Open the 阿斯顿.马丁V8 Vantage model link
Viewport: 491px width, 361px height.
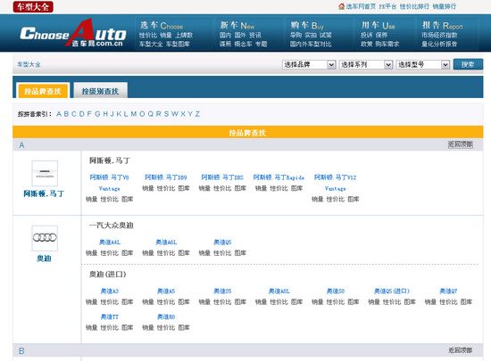click(109, 183)
